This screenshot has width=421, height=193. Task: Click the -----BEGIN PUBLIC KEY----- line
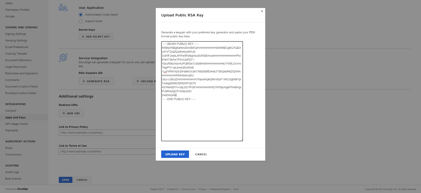tap(180, 44)
